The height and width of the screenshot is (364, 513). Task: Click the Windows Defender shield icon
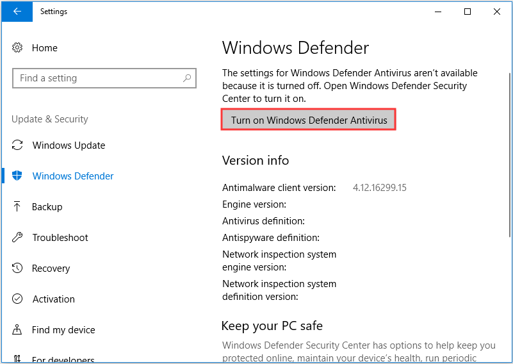click(17, 176)
